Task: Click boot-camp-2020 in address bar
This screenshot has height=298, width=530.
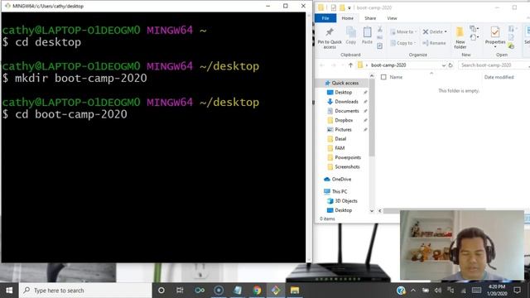Action: tap(388, 65)
